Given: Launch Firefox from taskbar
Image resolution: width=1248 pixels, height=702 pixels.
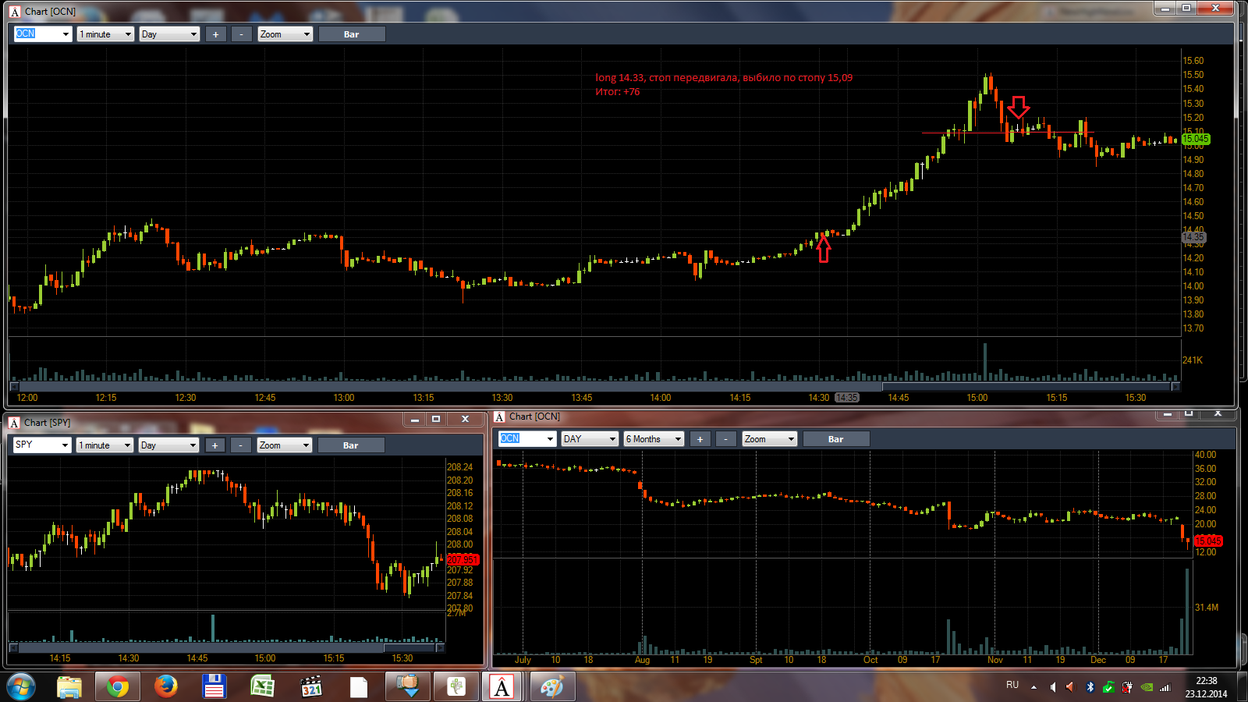Looking at the screenshot, I should (x=165, y=687).
